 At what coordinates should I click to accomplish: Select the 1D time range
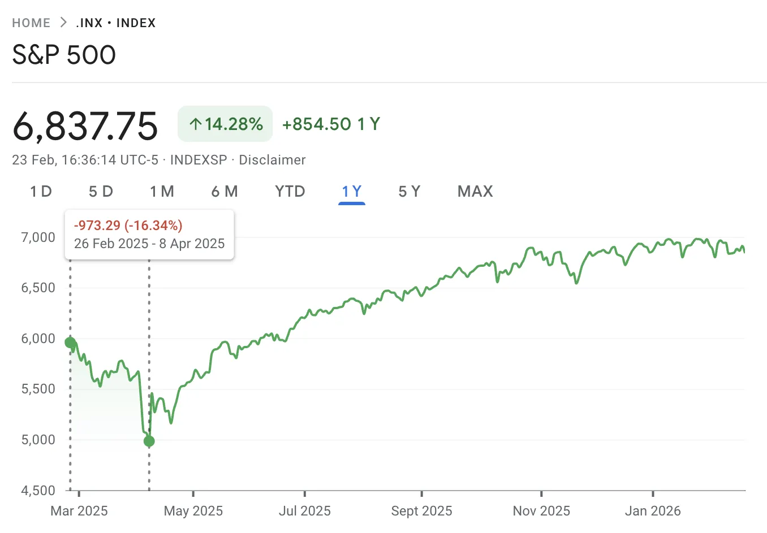[40, 192]
